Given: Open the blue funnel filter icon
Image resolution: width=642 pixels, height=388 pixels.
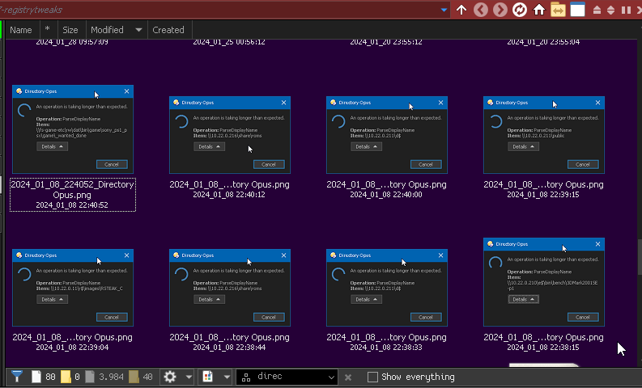Looking at the screenshot, I should (x=17, y=376).
